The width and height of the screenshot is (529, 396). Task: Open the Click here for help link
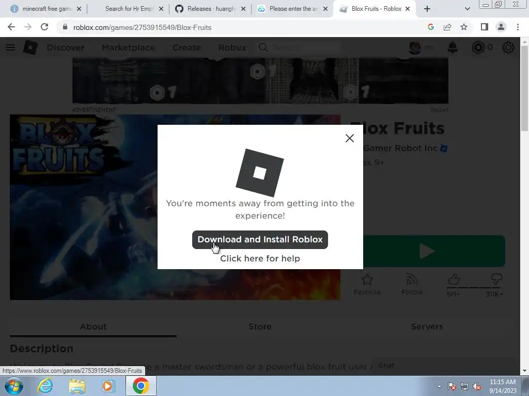click(x=260, y=259)
